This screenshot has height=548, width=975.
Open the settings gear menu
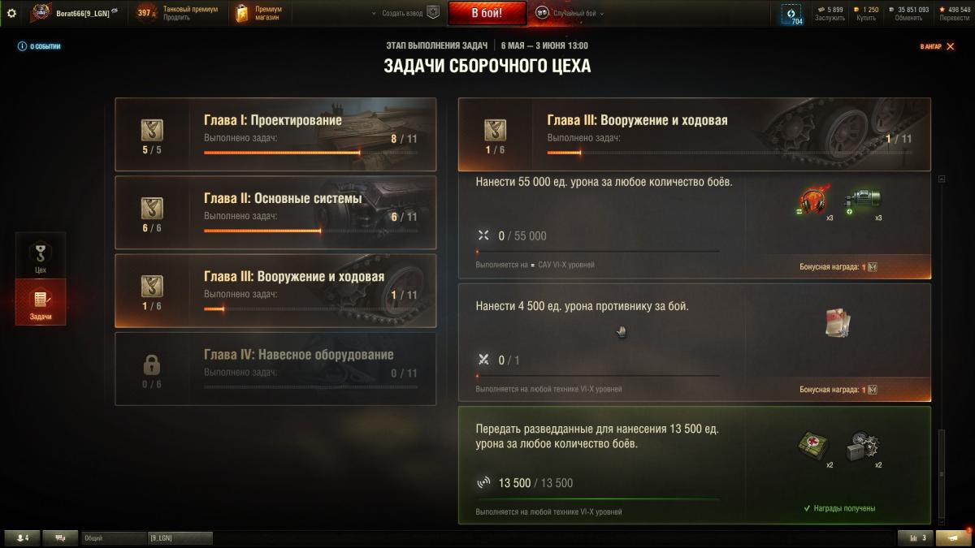[11, 13]
